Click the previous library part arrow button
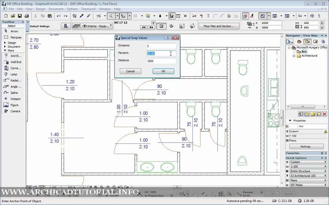Image resolution: width=329 pixels, height=205 pixels. [144, 27]
